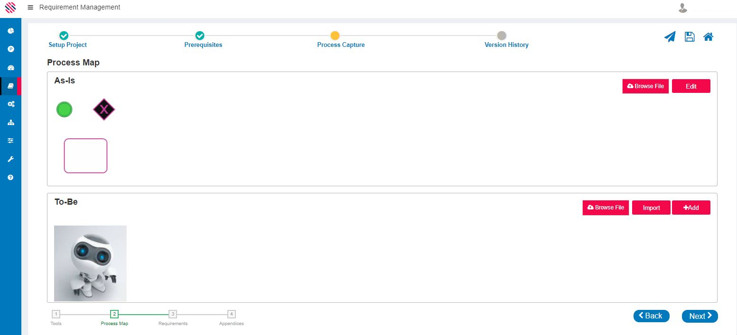
Task: Click the green start circle in diagram
Action: coord(65,109)
